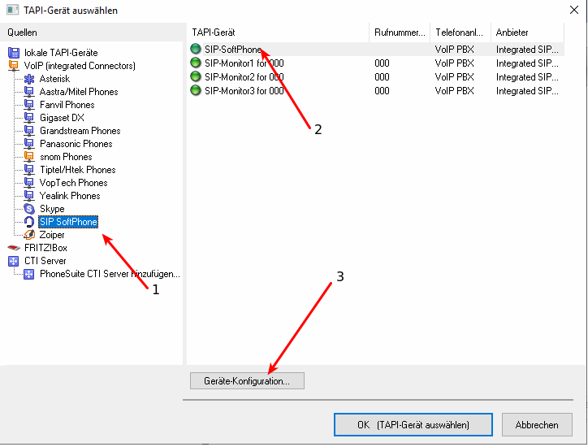The height and width of the screenshot is (447, 588).
Task: Click the Asterisk connector icon
Action: coord(30,79)
